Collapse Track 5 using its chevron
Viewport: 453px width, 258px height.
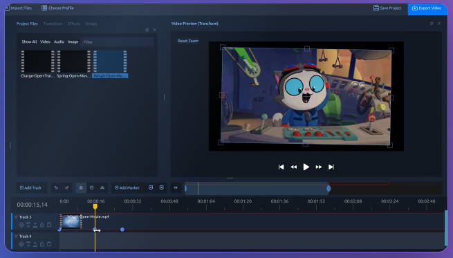[16, 217]
